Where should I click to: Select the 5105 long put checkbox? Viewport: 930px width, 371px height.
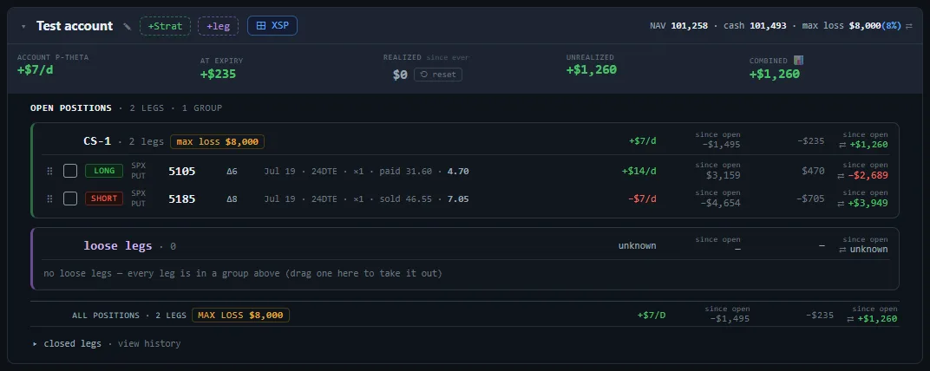click(x=70, y=172)
